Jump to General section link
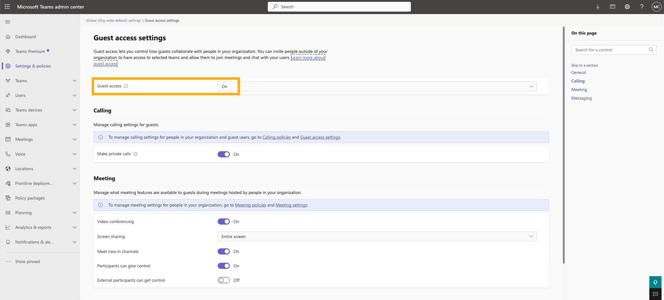This screenshot has height=300, width=664. 578,72
